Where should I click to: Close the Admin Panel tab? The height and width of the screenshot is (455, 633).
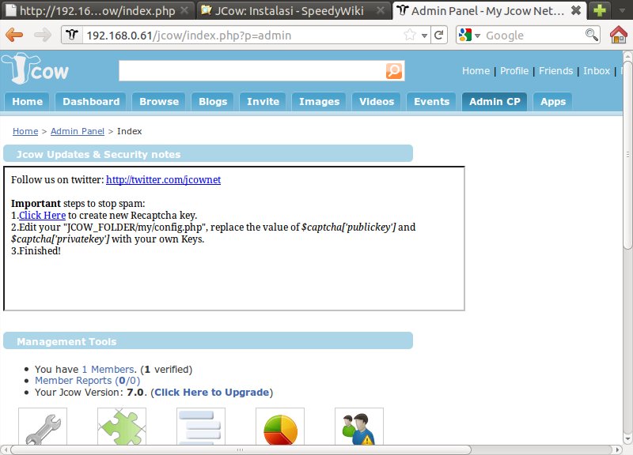click(576, 10)
